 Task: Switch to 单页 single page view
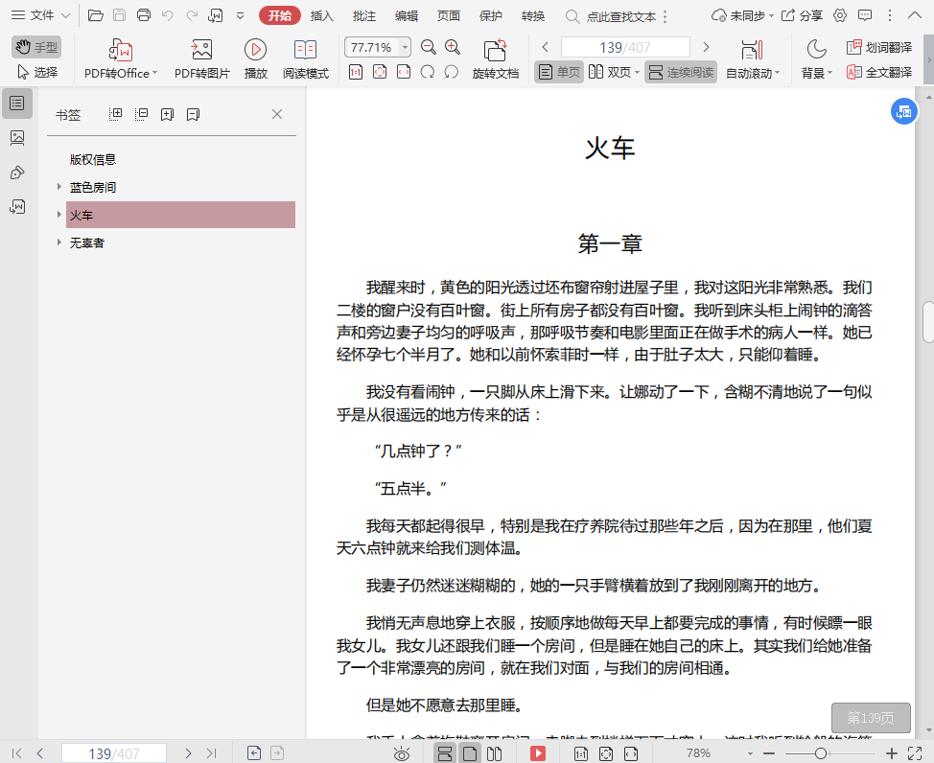(559, 72)
